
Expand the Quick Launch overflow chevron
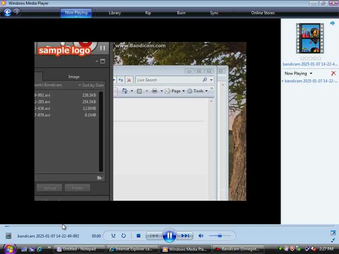pos(49,247)
